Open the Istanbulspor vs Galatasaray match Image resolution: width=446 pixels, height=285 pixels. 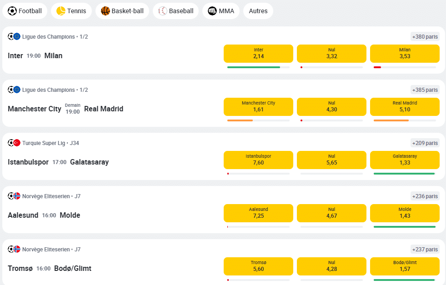[58, 162]
